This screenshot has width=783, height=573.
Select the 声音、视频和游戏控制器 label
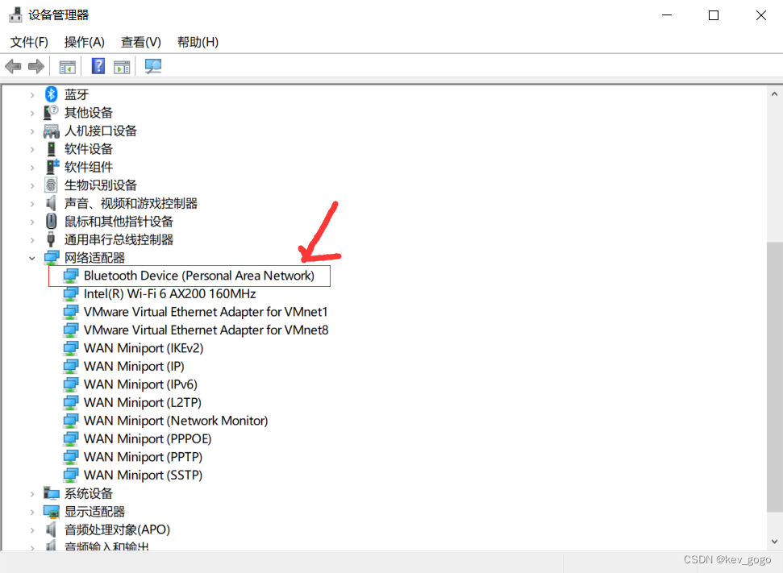pos(131,203)
